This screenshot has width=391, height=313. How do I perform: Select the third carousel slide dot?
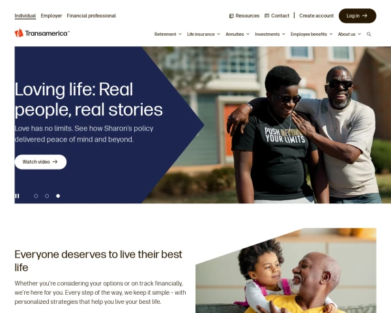point(58,196)
